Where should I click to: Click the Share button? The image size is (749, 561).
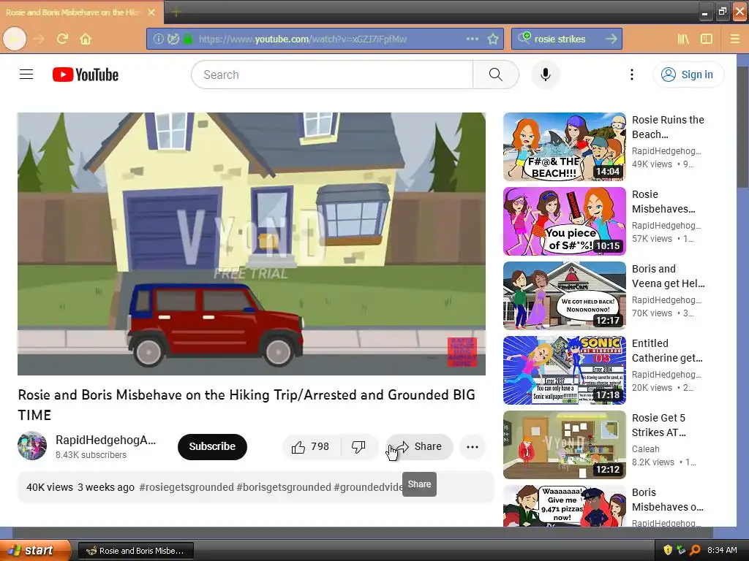click(419, 447)
